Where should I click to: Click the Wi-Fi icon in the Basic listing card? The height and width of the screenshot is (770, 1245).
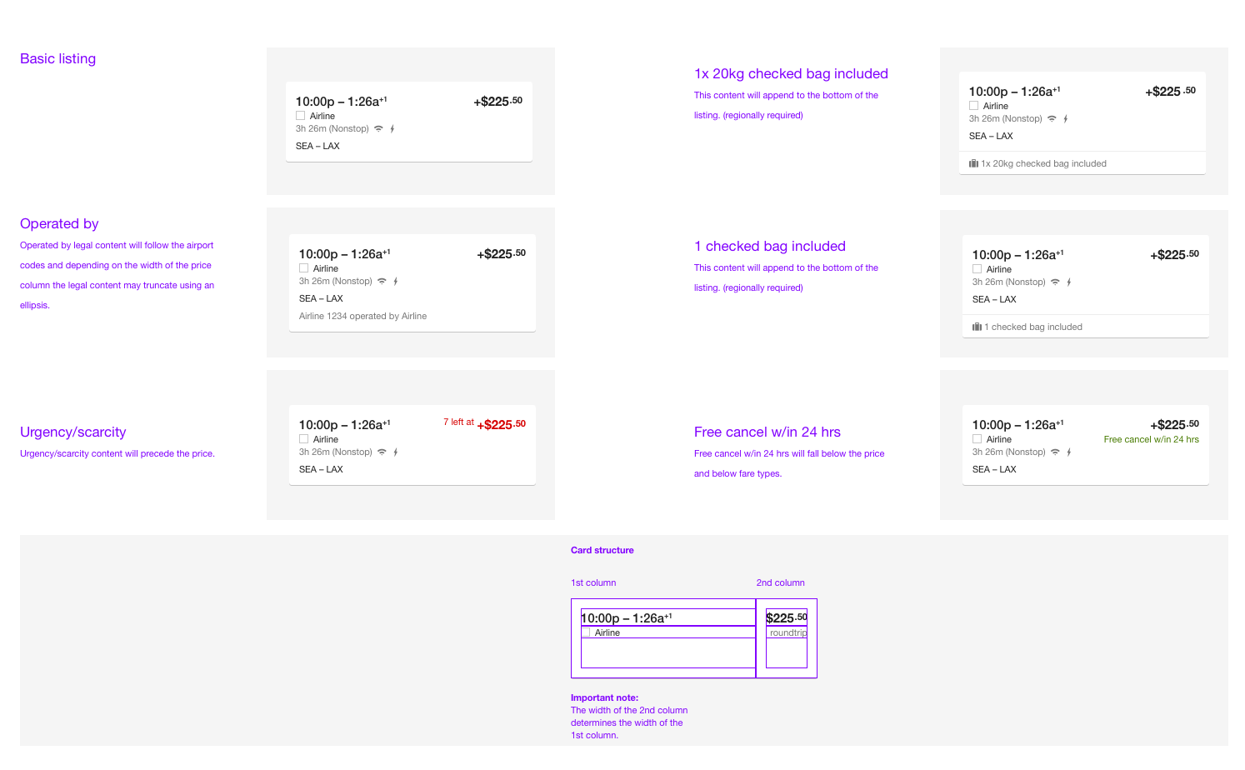(378, 128)
